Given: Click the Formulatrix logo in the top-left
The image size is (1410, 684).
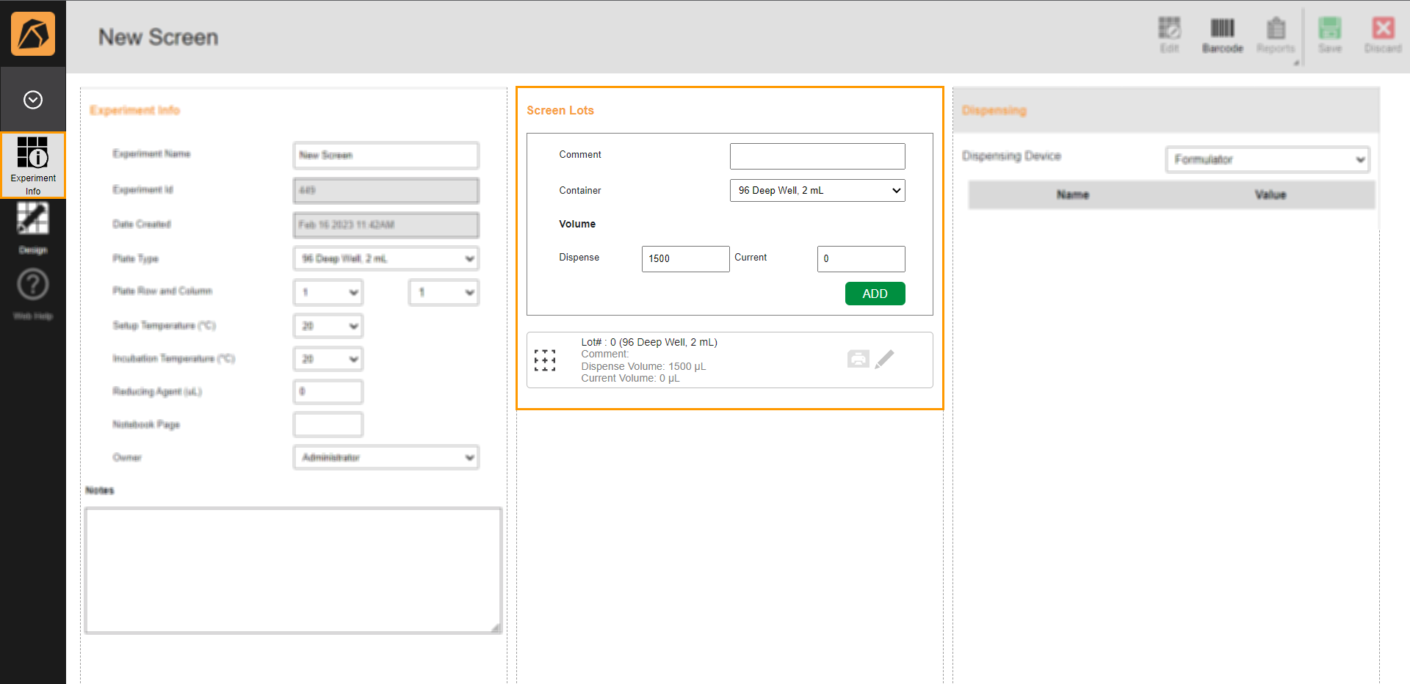Looking at the screenshot, I should (x=33, y=33).
